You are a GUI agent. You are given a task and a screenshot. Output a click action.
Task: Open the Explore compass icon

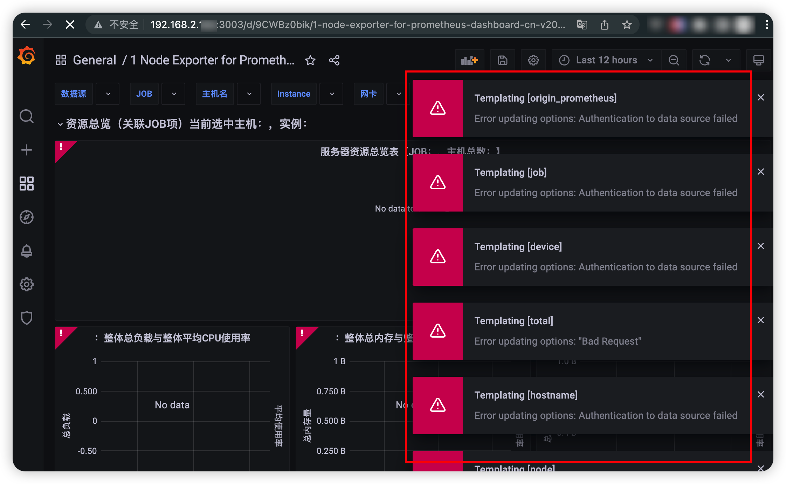pyautogui.click(x=27, y=217)
